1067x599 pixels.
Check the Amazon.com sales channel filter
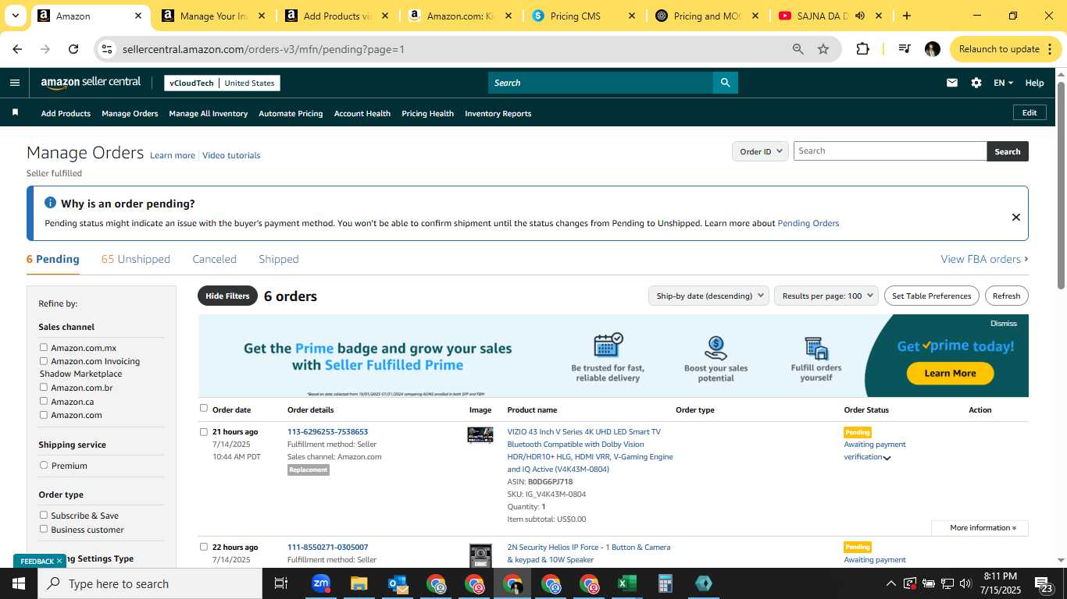click(x=44, y=414)
